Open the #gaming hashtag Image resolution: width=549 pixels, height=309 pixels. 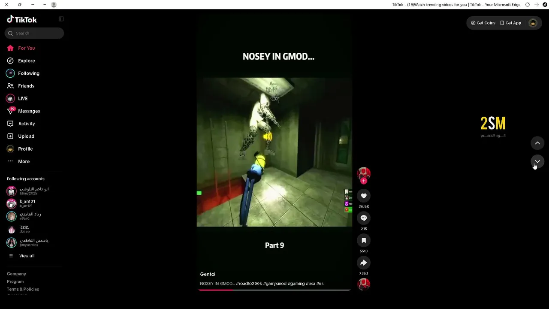point(296,284)
